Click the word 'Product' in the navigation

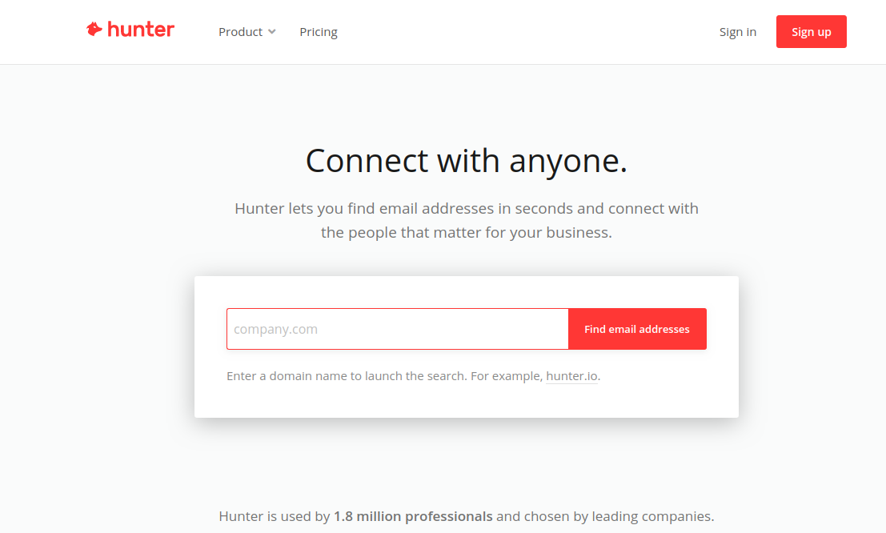coord(240,32)
